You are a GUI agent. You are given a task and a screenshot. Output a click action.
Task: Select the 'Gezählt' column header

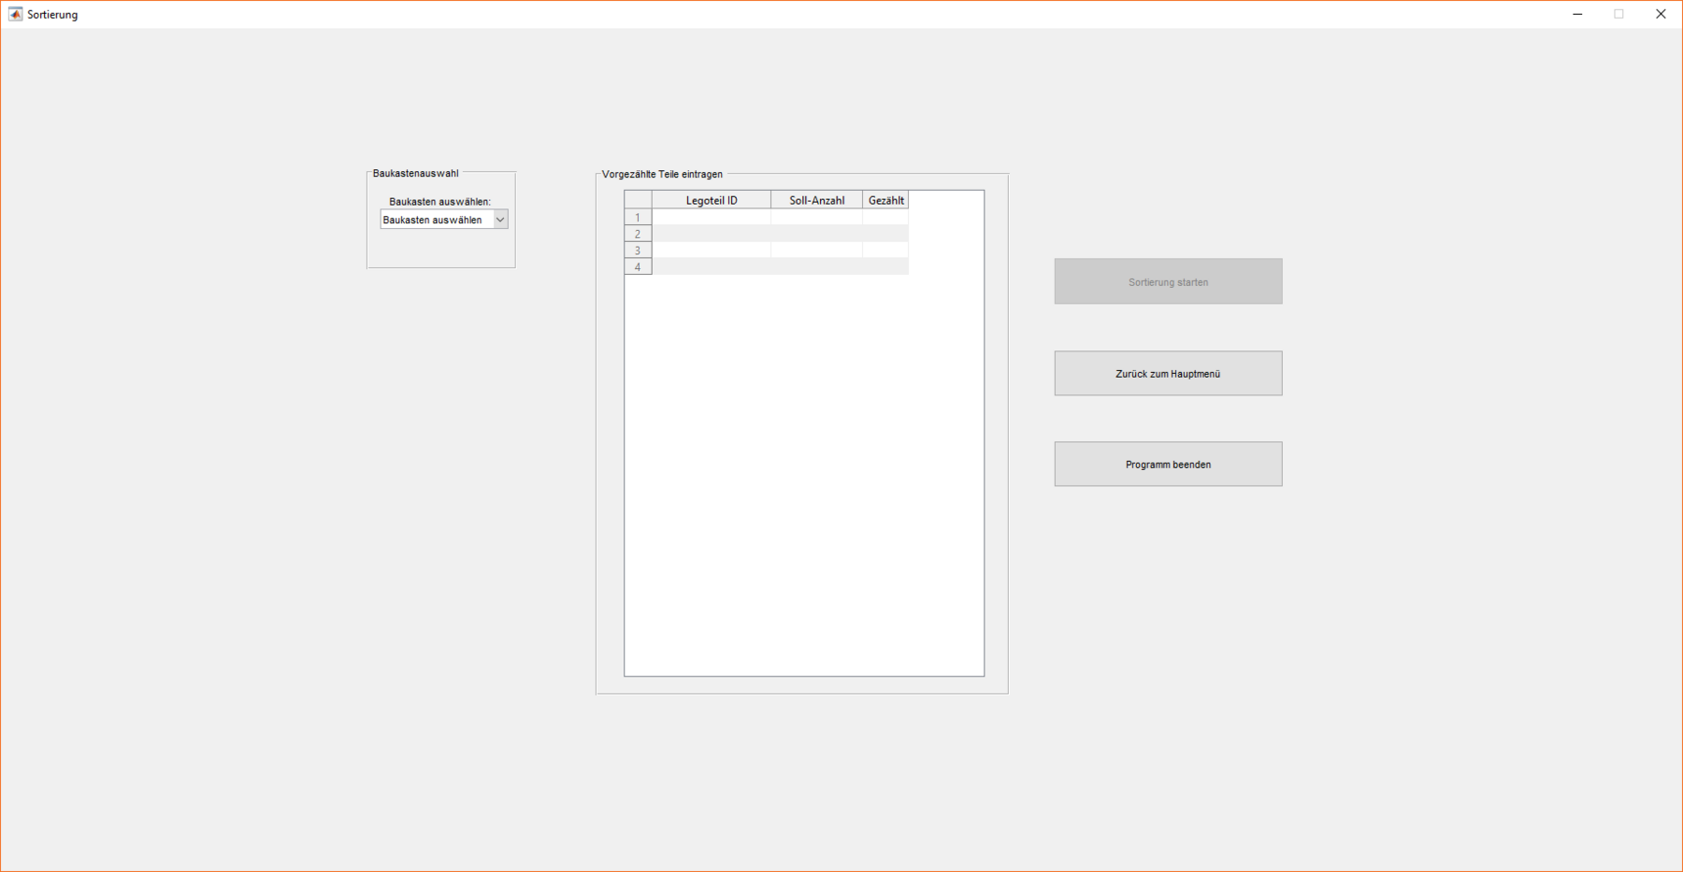(885, 200)
